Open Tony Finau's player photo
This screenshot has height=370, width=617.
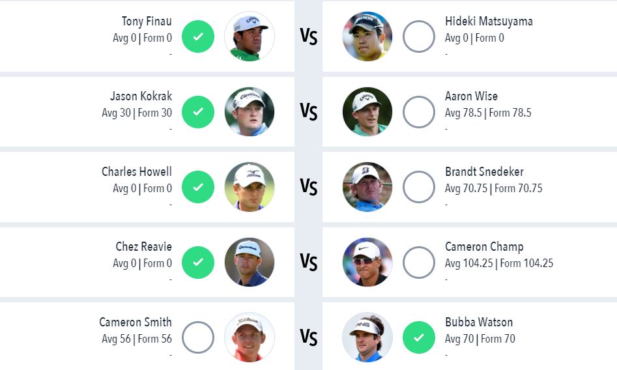pyautogui.click(x=250, y=36)
